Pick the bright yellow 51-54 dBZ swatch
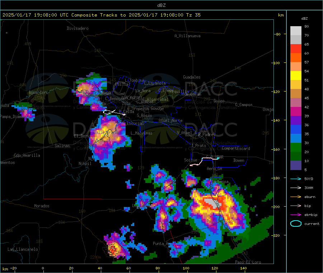 click(x=296, y=76)
